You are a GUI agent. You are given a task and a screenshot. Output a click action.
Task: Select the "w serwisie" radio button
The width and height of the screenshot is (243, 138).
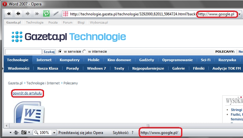(x=60, y=51)
